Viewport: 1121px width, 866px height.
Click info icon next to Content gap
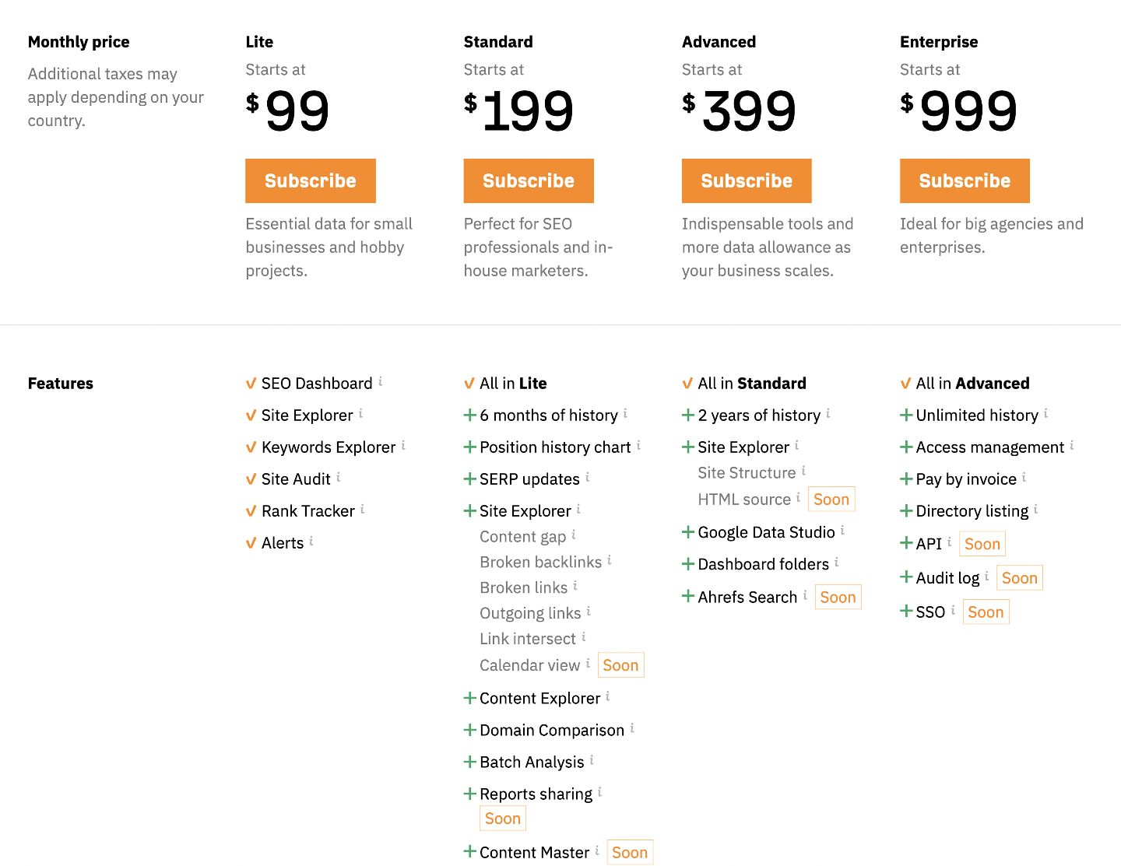click(574, 535)
